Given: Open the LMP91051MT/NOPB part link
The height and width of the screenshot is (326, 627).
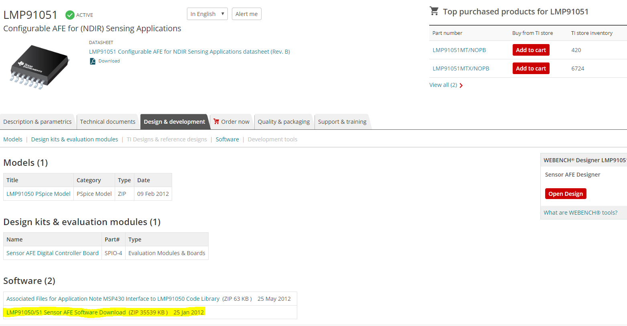Looking at the screenshot, I should coord(459,50).
